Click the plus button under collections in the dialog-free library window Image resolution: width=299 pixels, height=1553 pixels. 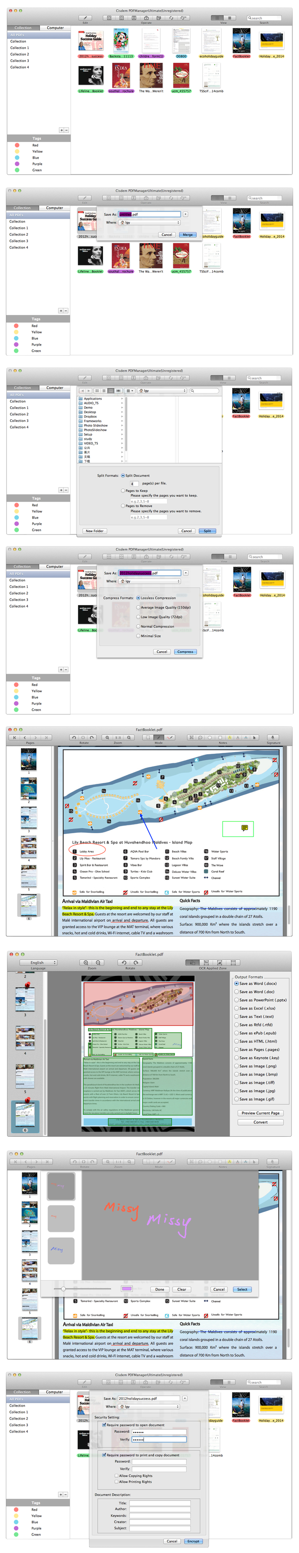click(x=61, y=130)
